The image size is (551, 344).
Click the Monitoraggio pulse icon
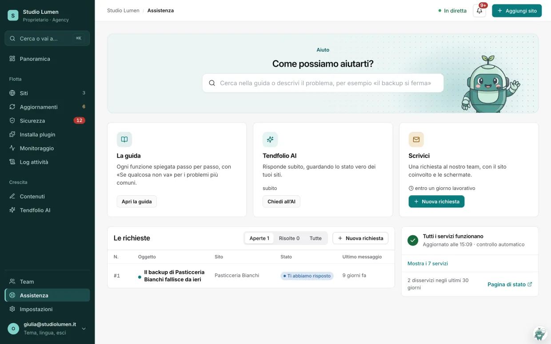pos(12,148)
